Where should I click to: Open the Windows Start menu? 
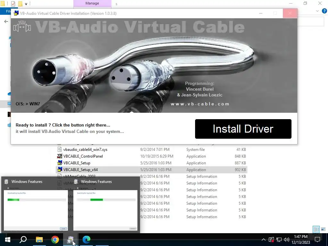(8, 240)
